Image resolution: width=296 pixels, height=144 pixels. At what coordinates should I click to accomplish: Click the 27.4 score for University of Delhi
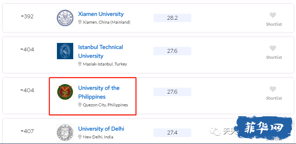click(x=172, y=133)
